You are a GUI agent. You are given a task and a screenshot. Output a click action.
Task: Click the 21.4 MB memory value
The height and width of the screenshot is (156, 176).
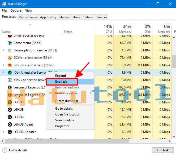tap(126, 124)
